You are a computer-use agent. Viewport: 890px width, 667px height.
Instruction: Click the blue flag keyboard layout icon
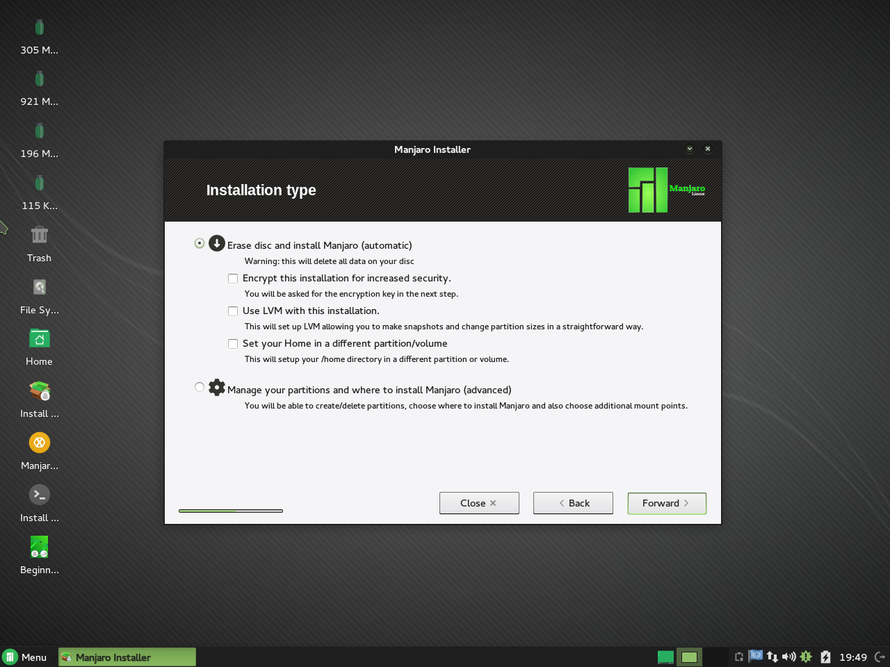[755, 656]
